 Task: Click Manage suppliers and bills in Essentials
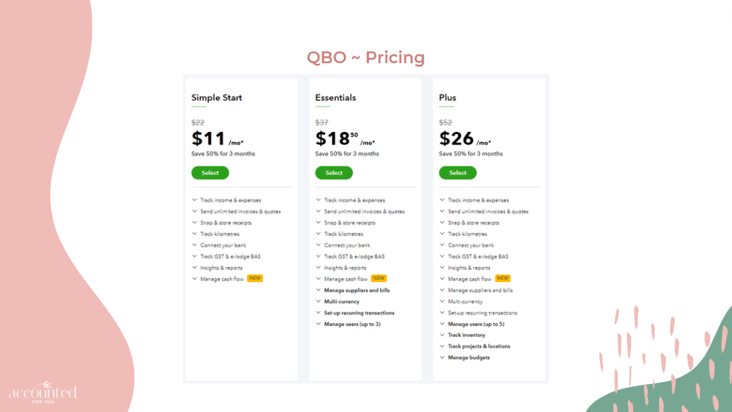tap(357, 290)
